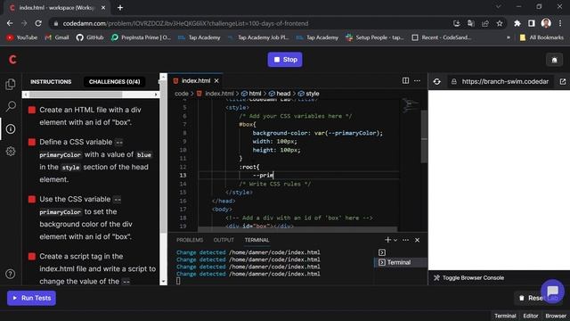Open Chrome three-dot menu
The image size is (570, 321).
click(560, 23)
